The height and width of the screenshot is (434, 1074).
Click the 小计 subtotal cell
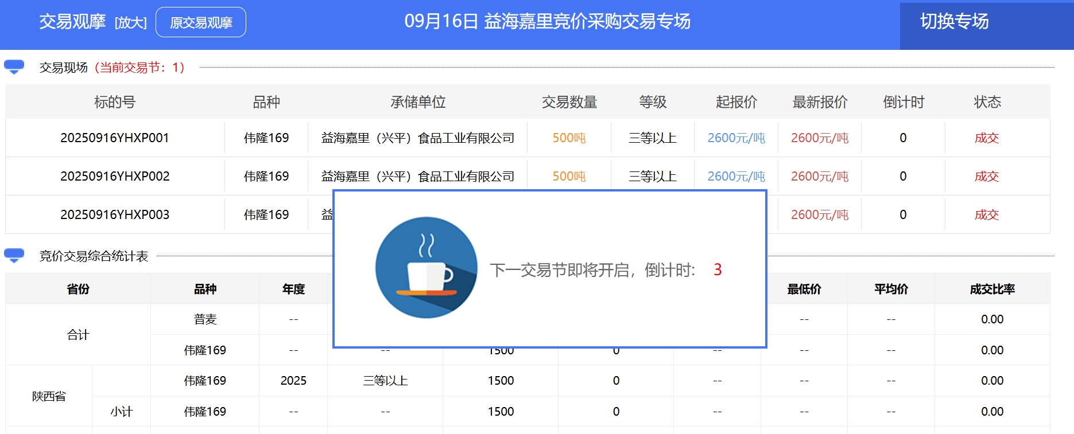coord(121,412)
